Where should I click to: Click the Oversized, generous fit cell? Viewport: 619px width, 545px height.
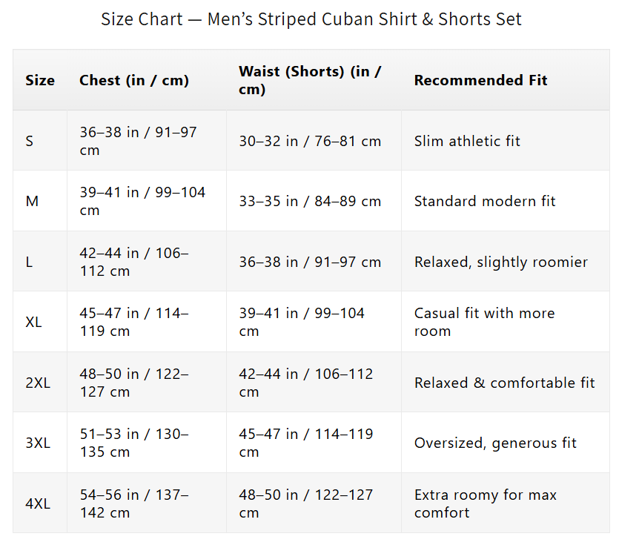pos(495,443)
